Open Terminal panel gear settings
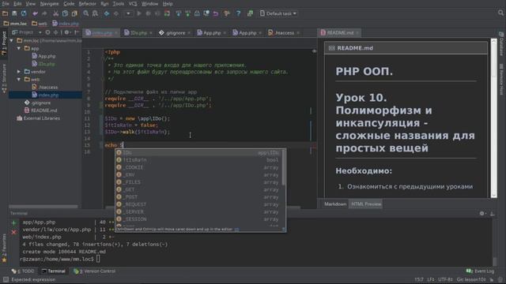 [481, 213]
